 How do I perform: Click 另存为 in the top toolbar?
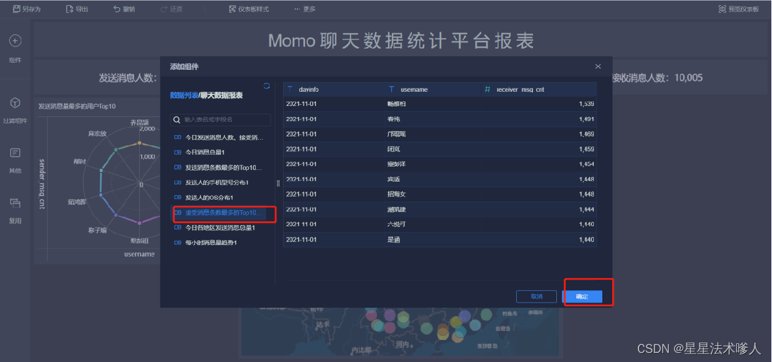coord(27,9)
